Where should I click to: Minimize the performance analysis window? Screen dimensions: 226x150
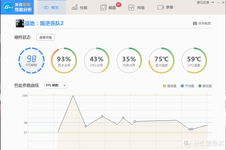click(218, 3)
